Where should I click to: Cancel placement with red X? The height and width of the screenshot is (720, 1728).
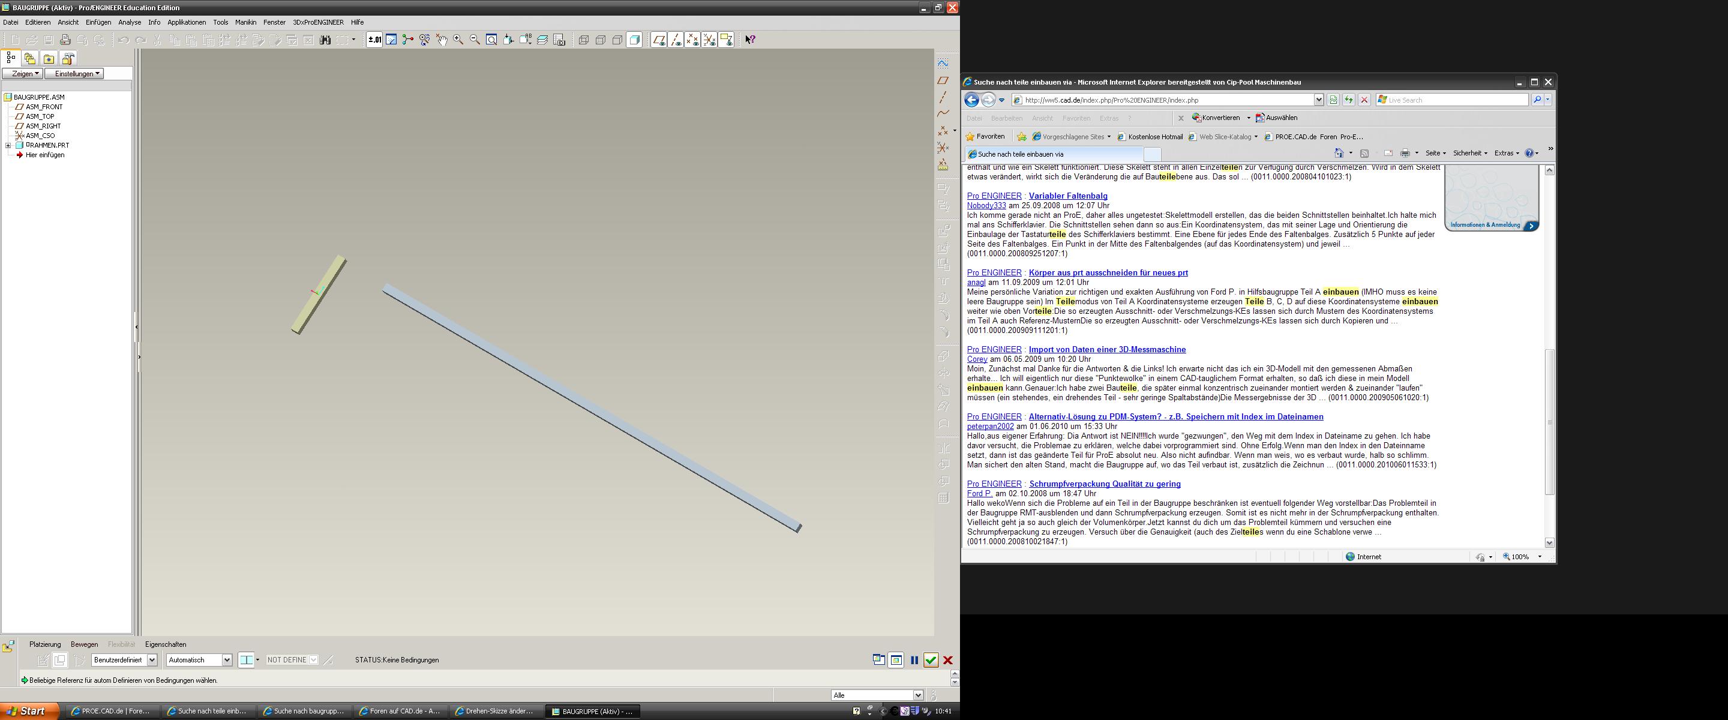948,660
